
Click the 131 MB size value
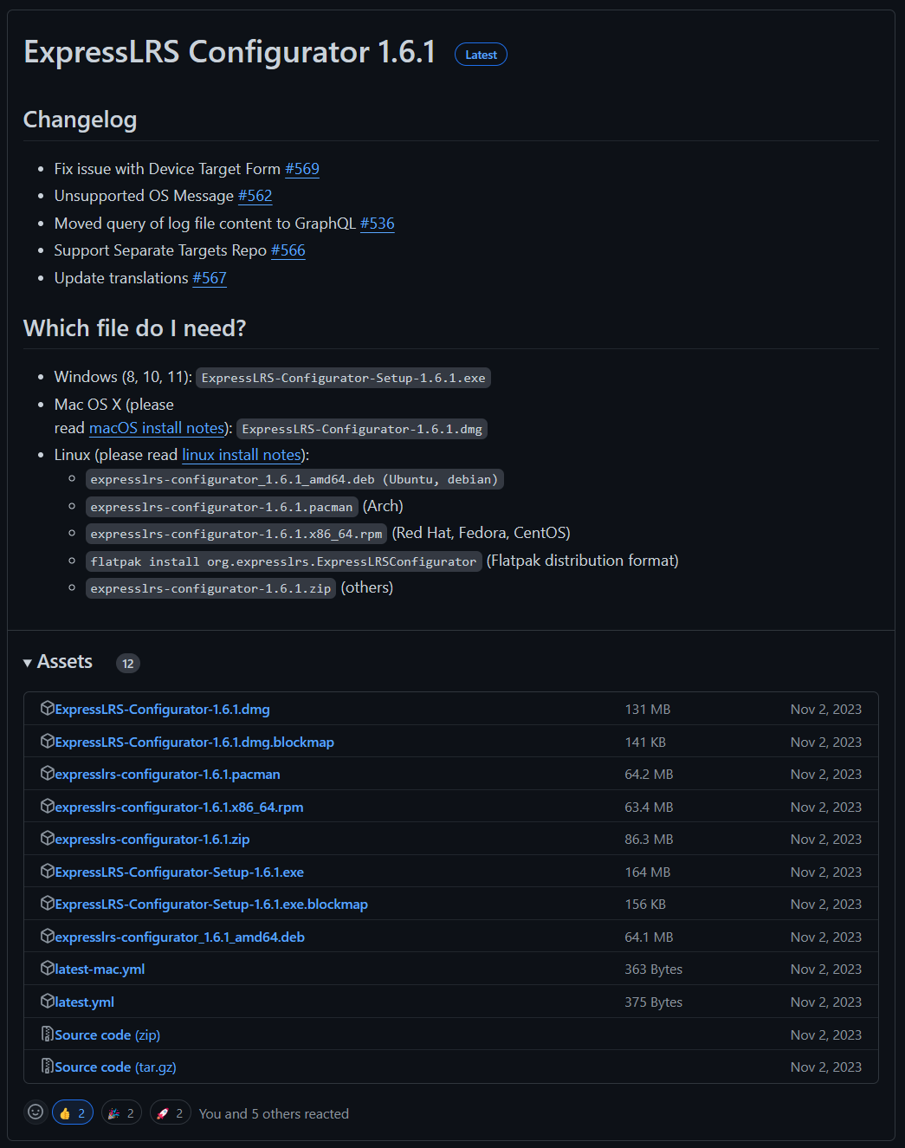coord(648,709)
